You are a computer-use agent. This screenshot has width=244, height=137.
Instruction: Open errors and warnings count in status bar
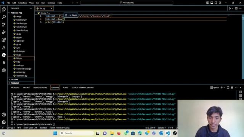pos(11,128)
